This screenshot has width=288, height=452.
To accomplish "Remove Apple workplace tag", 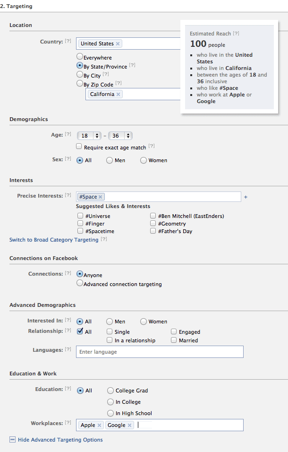I will coord(99,425).
